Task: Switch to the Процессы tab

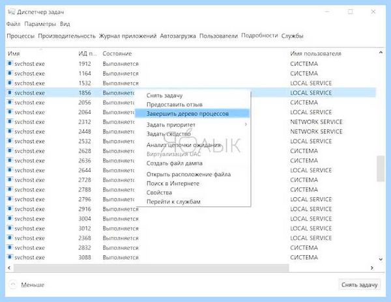Action: (20, 36)
